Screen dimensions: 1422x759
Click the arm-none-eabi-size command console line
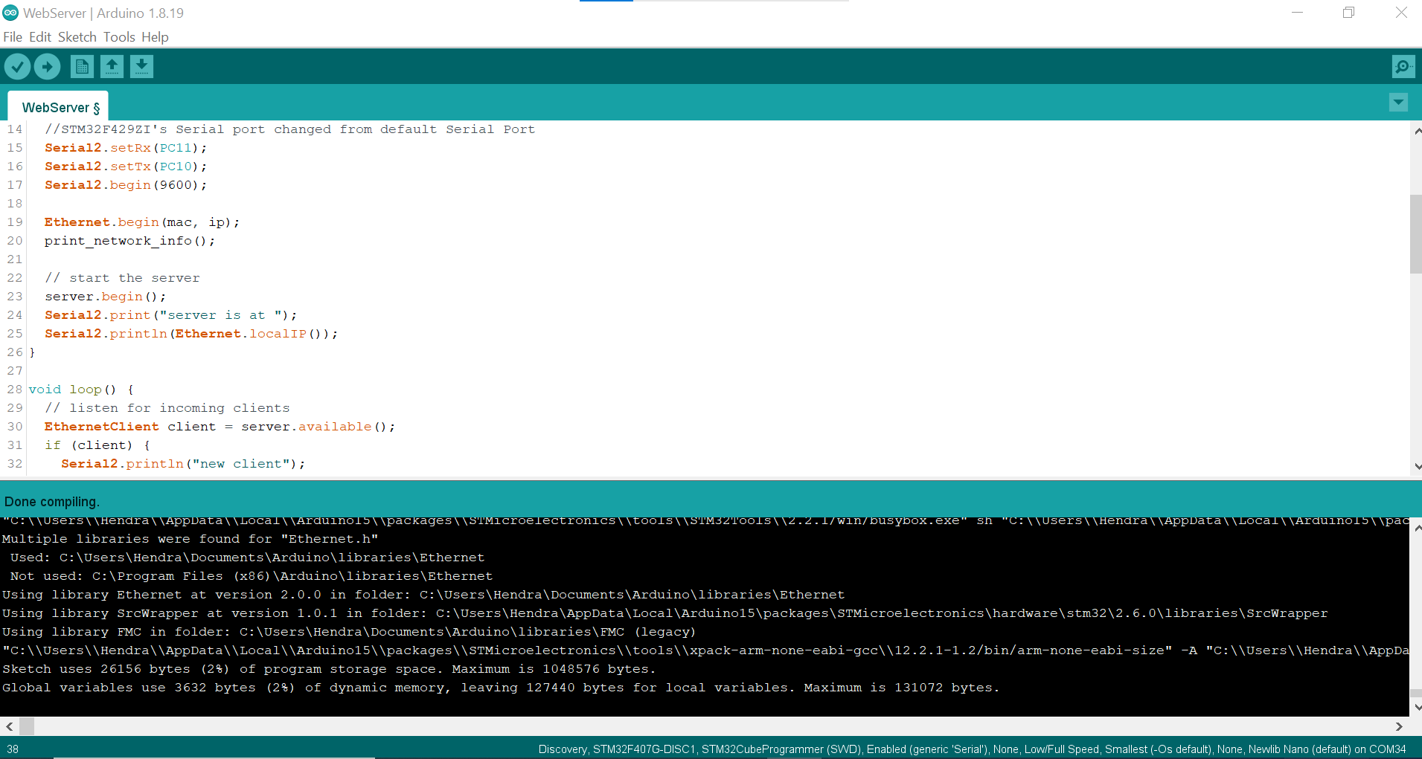(x=705, y=650)
